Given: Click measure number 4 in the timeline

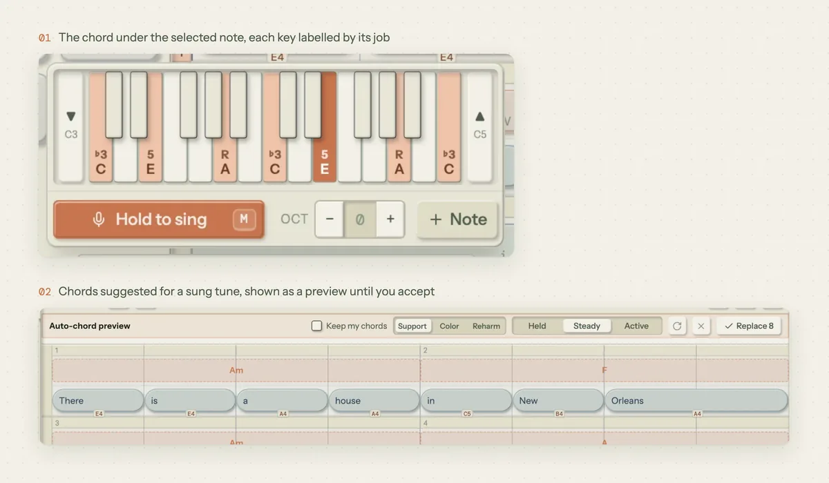Looking at the screenshot, I should 425,422.
